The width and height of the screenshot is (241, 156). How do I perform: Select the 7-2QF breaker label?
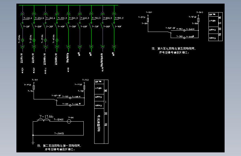click(x=38, y=27)
